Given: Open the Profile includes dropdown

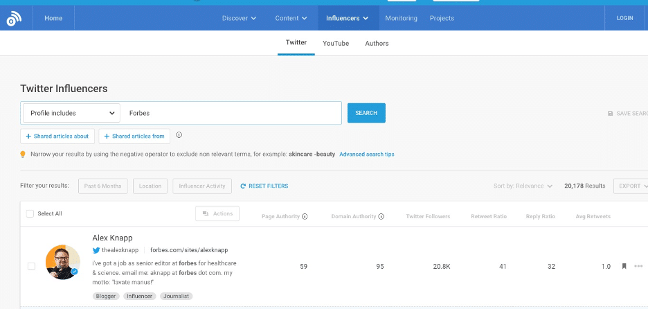Looking at the screenshot, I should [x=72, y=113].
